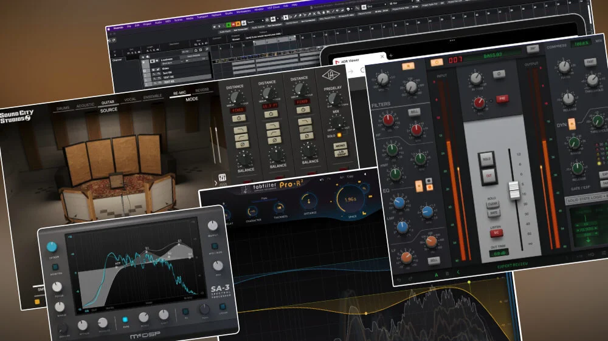The height and width of the screenshot is (341, 608).
Task: Click the OUT TRIM value field in SSL
Action: [499, 254]
